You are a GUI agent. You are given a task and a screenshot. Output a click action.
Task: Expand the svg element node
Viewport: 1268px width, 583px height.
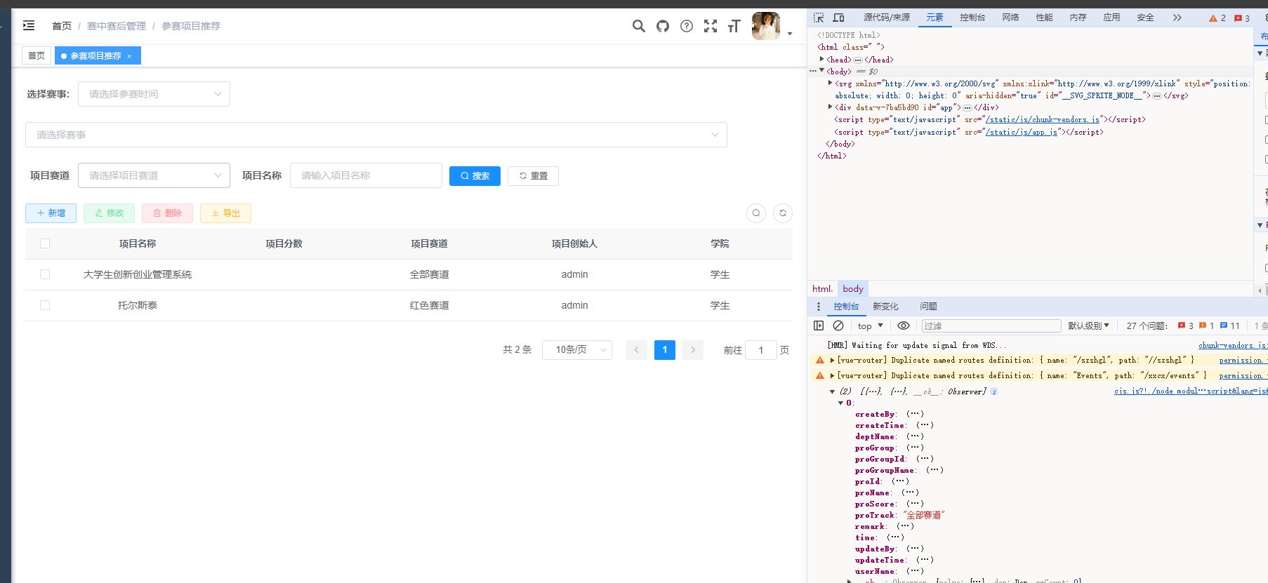click(x=830, y=83)
